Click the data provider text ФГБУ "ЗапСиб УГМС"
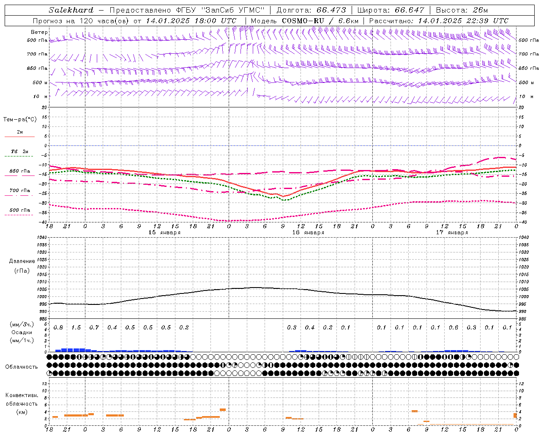The width and height of the screenshot is (541, 433). 219,10
